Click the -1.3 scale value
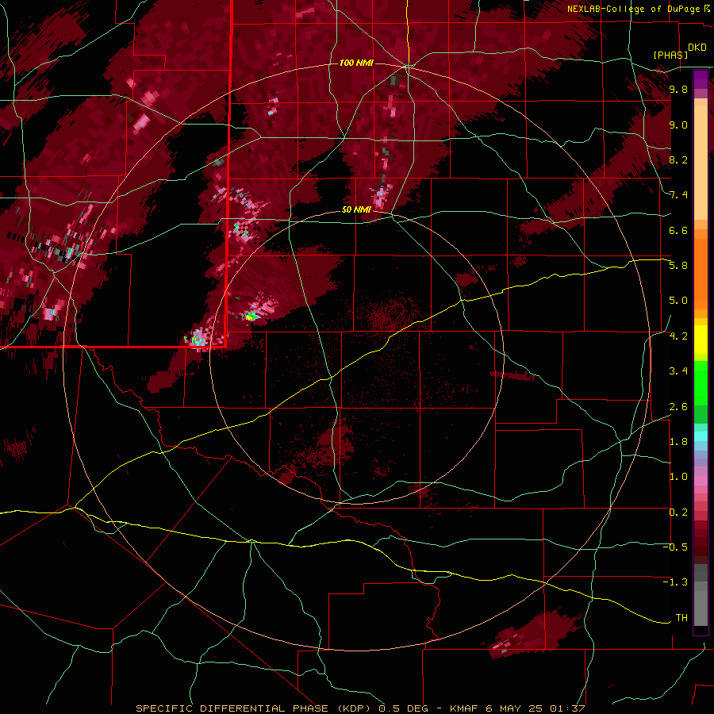This screenshot has height=714, width=714. (675, 582)
